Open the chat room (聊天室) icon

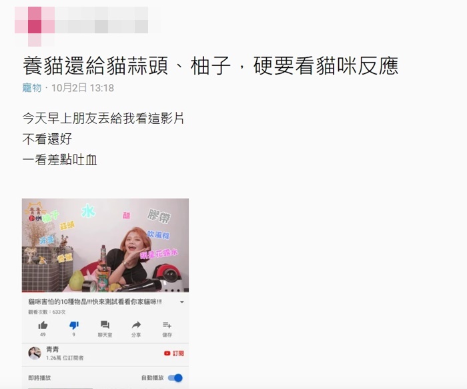105,325
